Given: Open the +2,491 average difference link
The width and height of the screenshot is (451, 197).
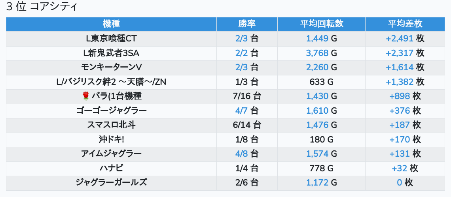Looking at the screenshot, I should 400,39.
